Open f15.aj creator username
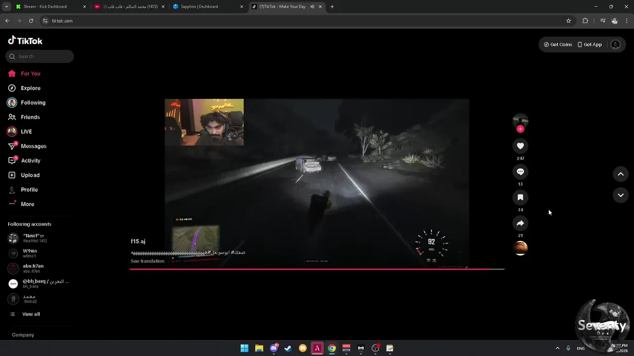This screenshot has width=634, height=356. (138, 241)
